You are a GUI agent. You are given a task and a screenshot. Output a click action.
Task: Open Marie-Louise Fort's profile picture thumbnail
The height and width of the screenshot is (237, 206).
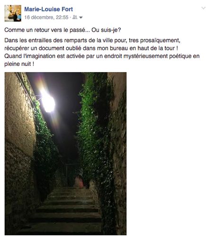[x=13, y=13]
